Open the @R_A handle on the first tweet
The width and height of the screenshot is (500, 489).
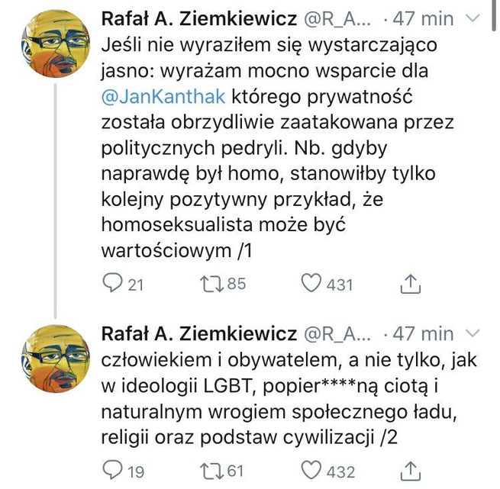(x=337, y=18)
